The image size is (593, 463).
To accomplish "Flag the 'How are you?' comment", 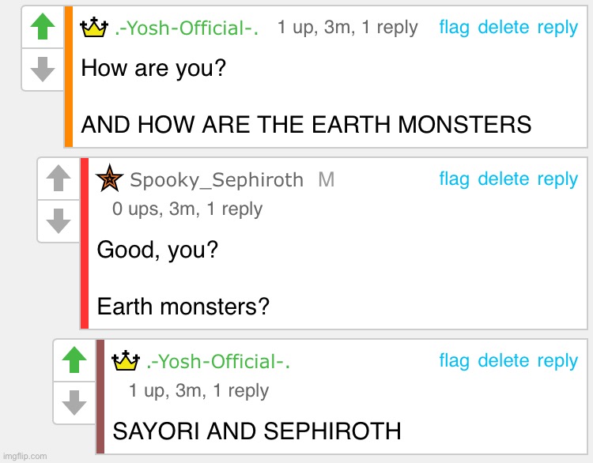I will (x=454, y=28).
